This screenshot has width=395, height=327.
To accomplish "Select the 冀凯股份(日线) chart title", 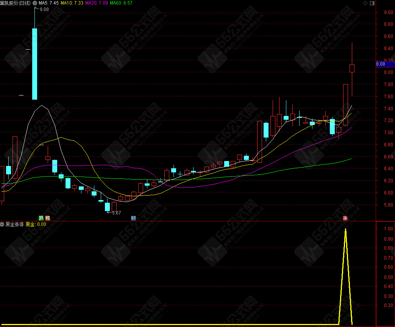I will pos(16,3).
